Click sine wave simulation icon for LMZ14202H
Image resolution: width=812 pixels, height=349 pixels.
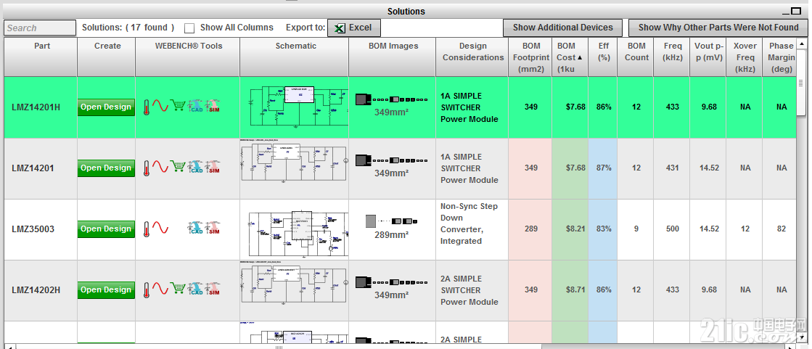pyautogui.click(x=160, y=289)
